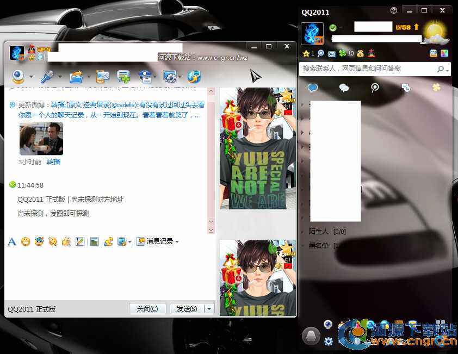
Task: Click the send file folder icon
Action: (x=76, y=77)
